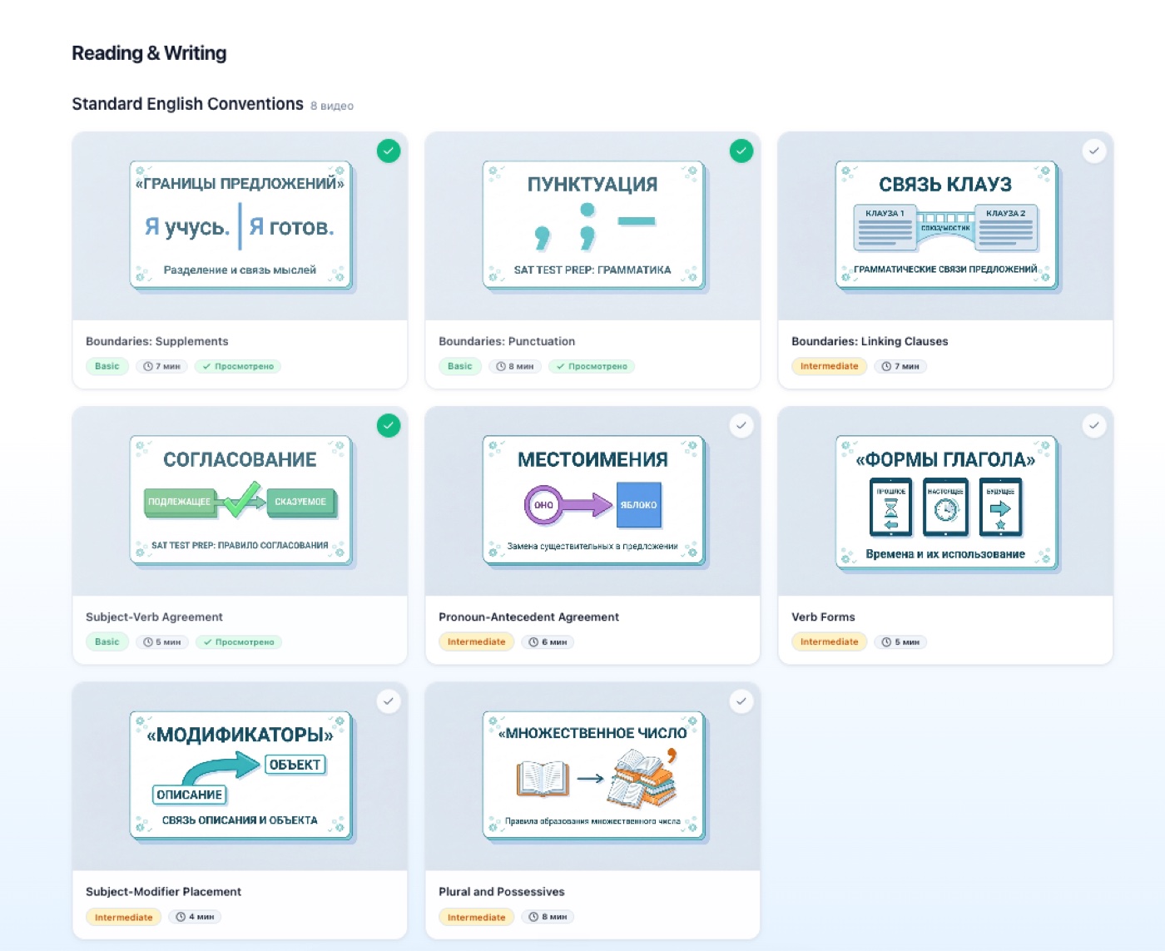The width and height of the screenshot is (1165, 951).
Task: Click the 7 мин duration on Boundaries: Supplements
Action: [161, 366]
